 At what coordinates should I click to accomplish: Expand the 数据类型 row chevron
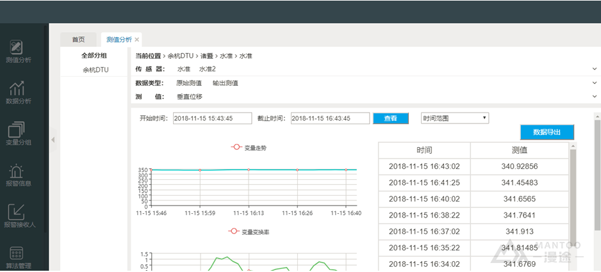(x=595, y=83)
